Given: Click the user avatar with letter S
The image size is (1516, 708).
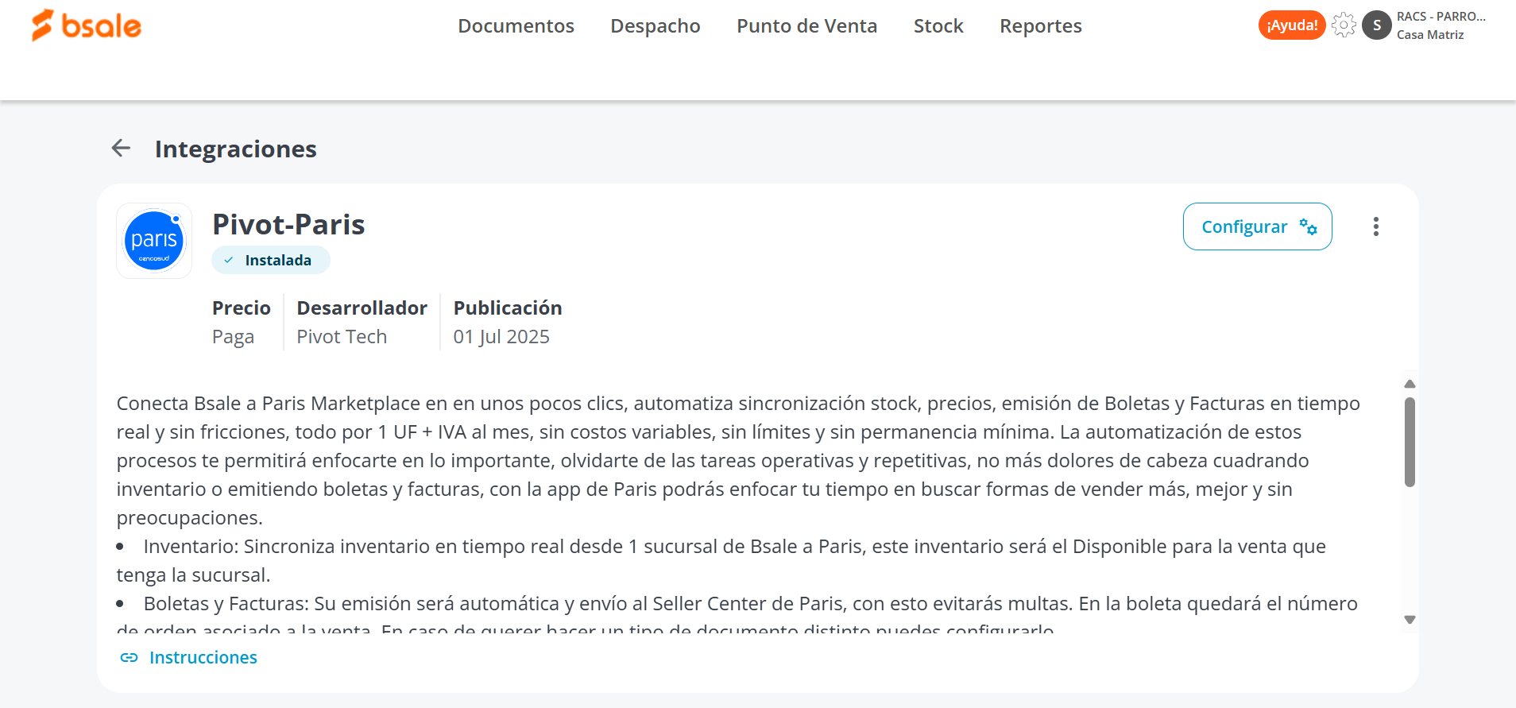Looking at the screenshot, I should (1377, 25).
